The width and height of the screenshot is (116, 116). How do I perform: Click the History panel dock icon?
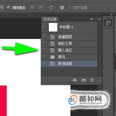tap(108, 23)
